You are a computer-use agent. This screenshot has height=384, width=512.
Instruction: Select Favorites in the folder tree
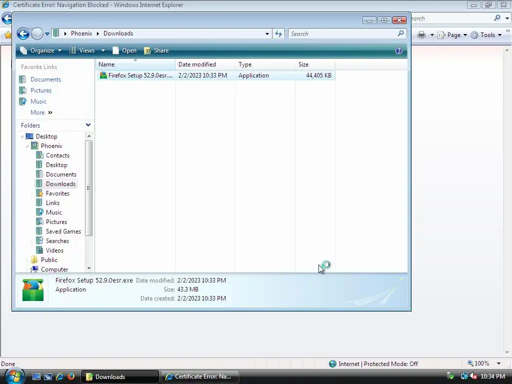coord(57,193)
